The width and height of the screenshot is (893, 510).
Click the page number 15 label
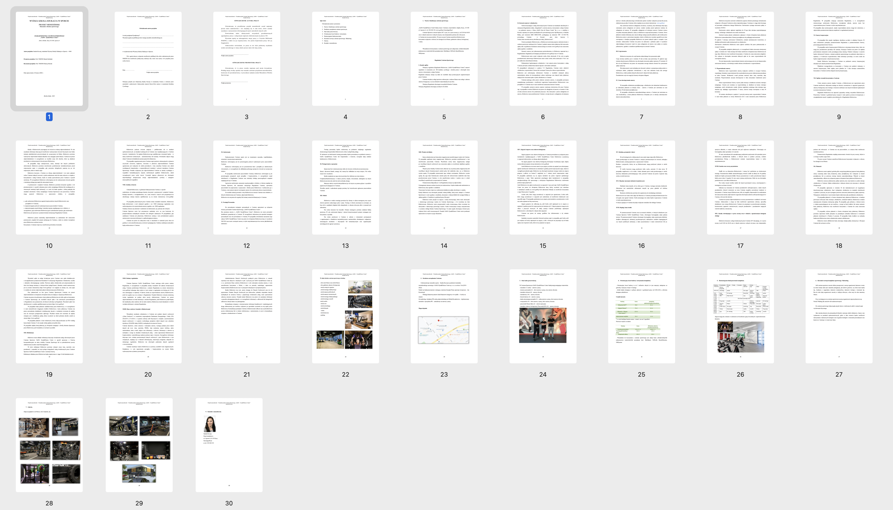click(543, 246)
